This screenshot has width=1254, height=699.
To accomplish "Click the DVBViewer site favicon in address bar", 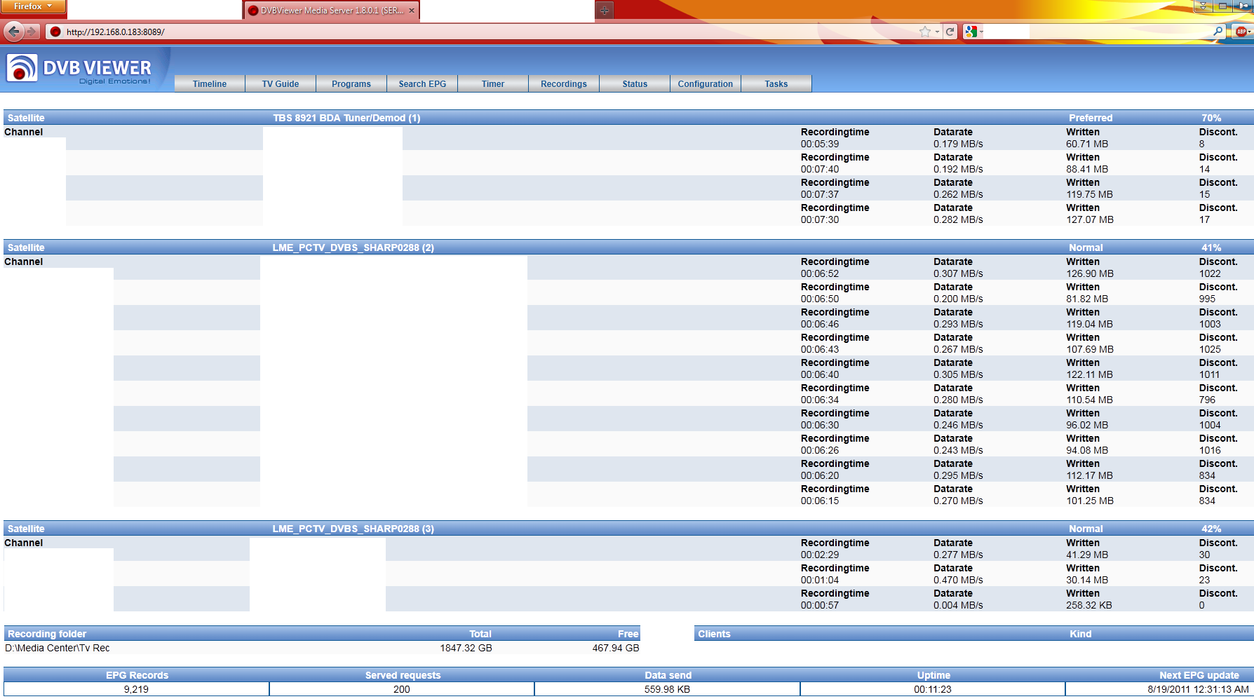I will [x=55, y=32].
